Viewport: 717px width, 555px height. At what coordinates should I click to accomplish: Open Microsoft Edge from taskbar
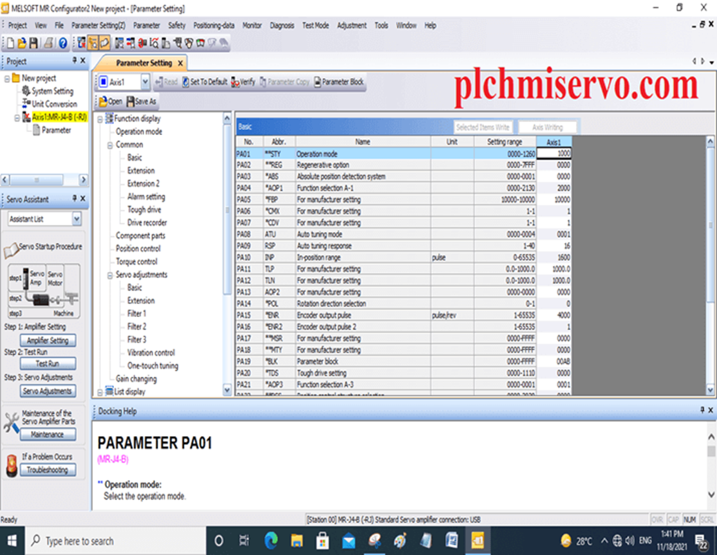click(x=271, y=541)
